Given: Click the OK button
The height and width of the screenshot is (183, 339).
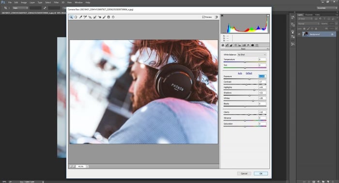Looking at the screenshot, I should pos(261,173).
